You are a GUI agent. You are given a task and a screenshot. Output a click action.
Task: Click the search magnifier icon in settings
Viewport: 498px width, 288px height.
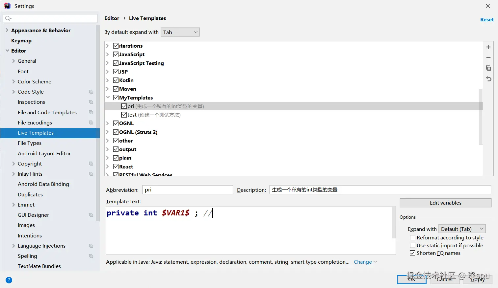pos(8,18)
